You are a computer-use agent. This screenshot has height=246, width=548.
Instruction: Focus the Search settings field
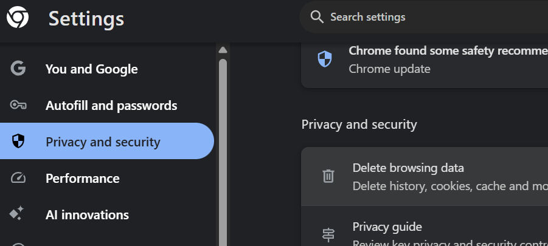pyautogui.click(x=426, y=17)
